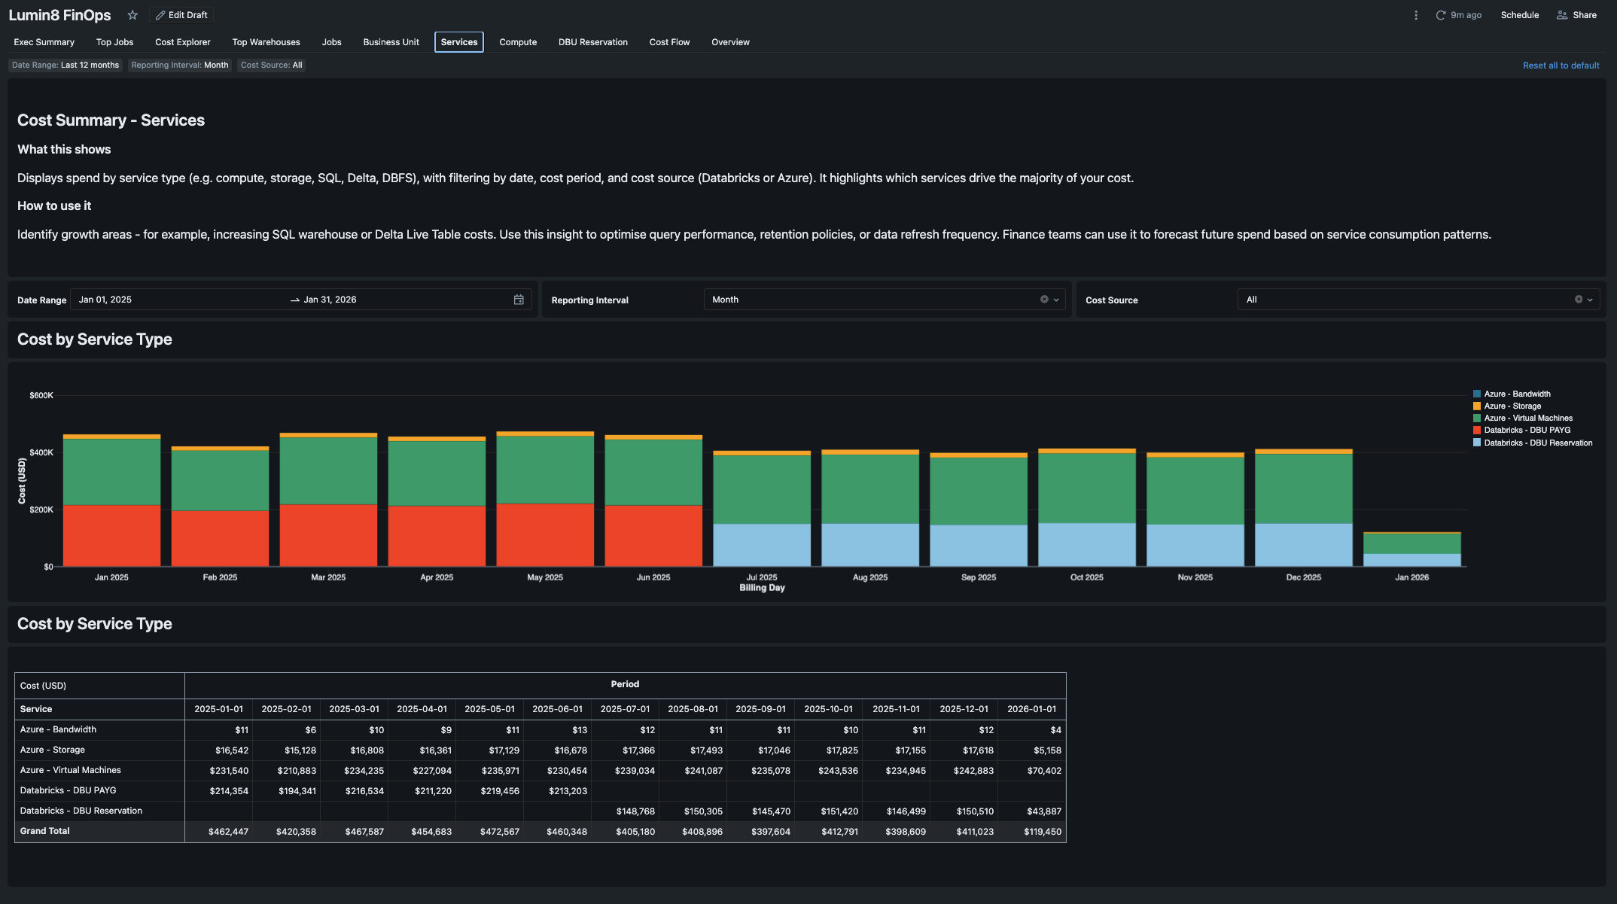Click the refresh icon beside 9m ago
This screenshot has height=904, width=1617.
tap(1440, 15)
